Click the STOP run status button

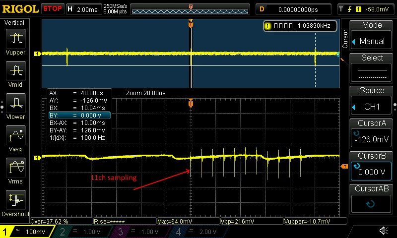point(53,9)
